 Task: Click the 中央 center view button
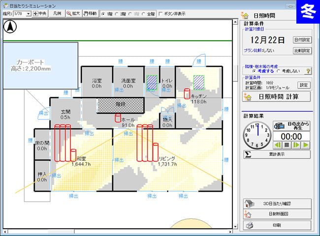(x=41, y=13)
